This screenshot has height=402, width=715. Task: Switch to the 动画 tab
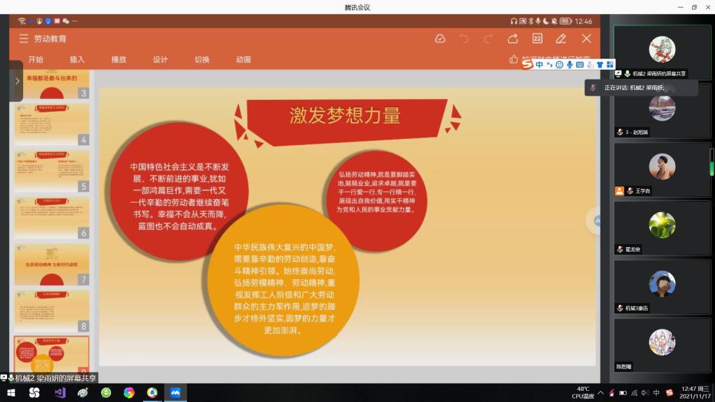point(243,59)
